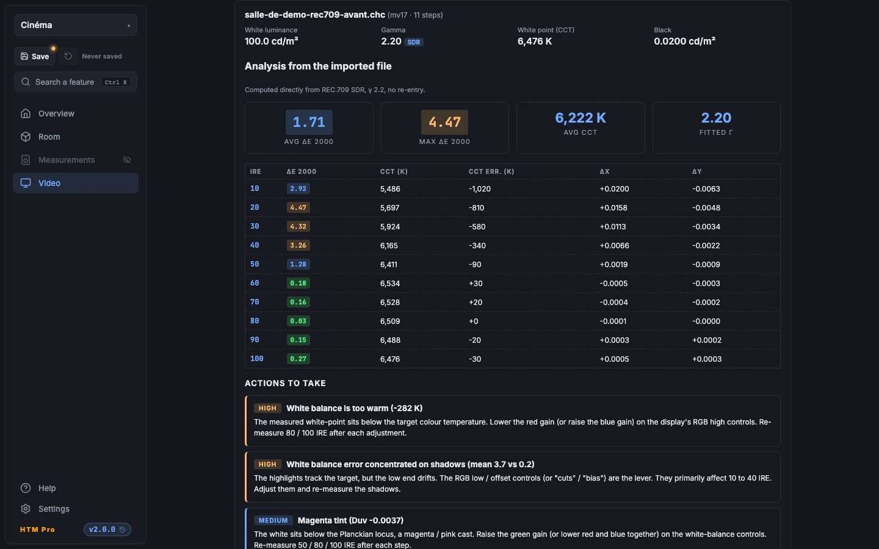Screen dimensions: 879x549
Task: Click the revert history icon beside Save
Action: pyautogui.click(x=68, y=56)
